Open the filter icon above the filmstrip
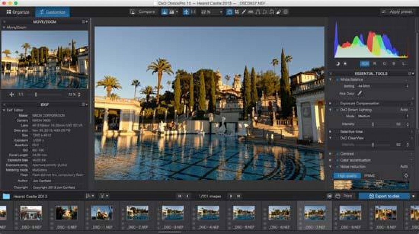Viewport: 419px width, 234px height. coord(102,195)
